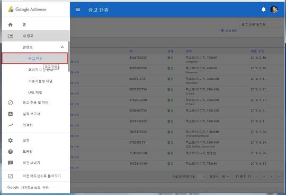Click the 468x60 텍스트/이미지 summary
Image resolution: width=286 pixels, height=195 pixels.
[201, 68]
